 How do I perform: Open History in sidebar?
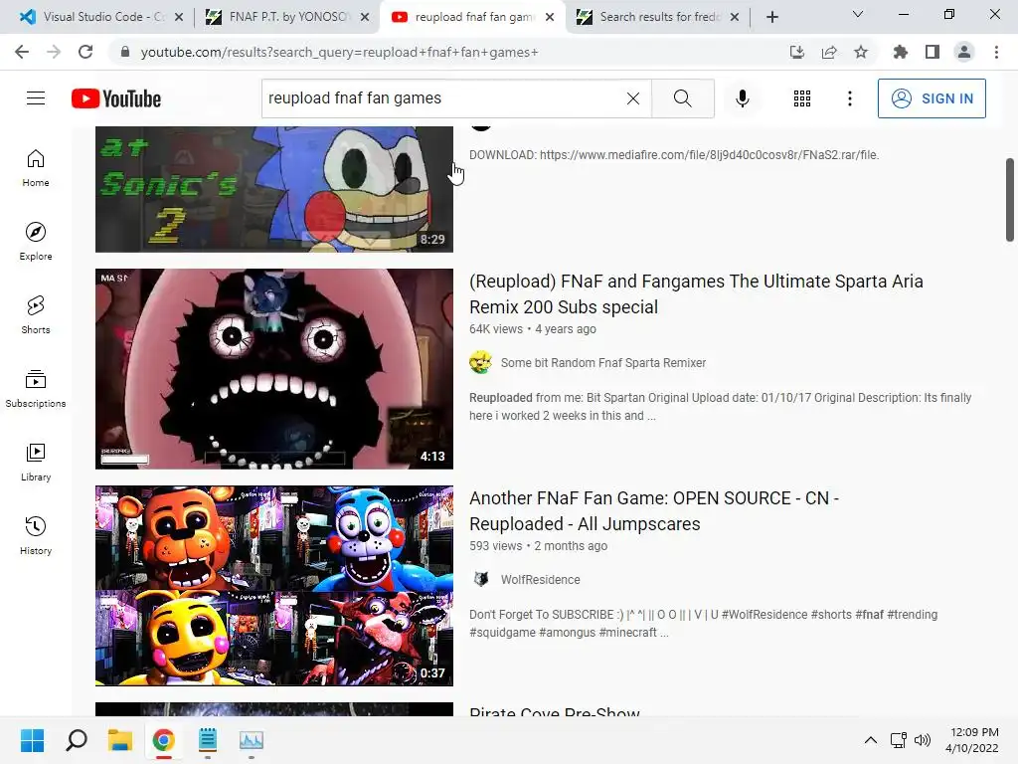coord(36,535)
